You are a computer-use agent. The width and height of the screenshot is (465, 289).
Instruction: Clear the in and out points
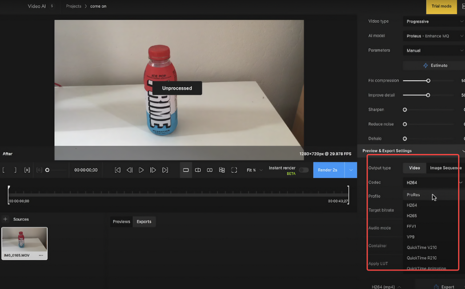[x=27, y=170]
